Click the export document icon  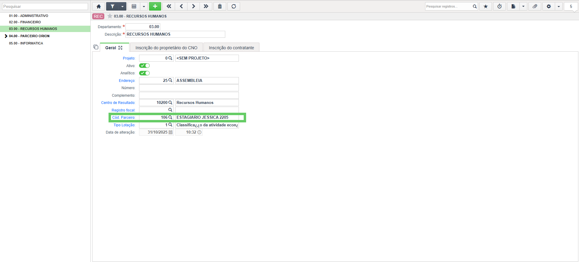(513, 6)
